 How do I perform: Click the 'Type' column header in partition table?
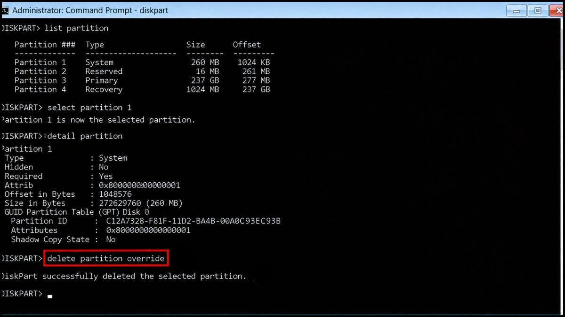(95, 45)
